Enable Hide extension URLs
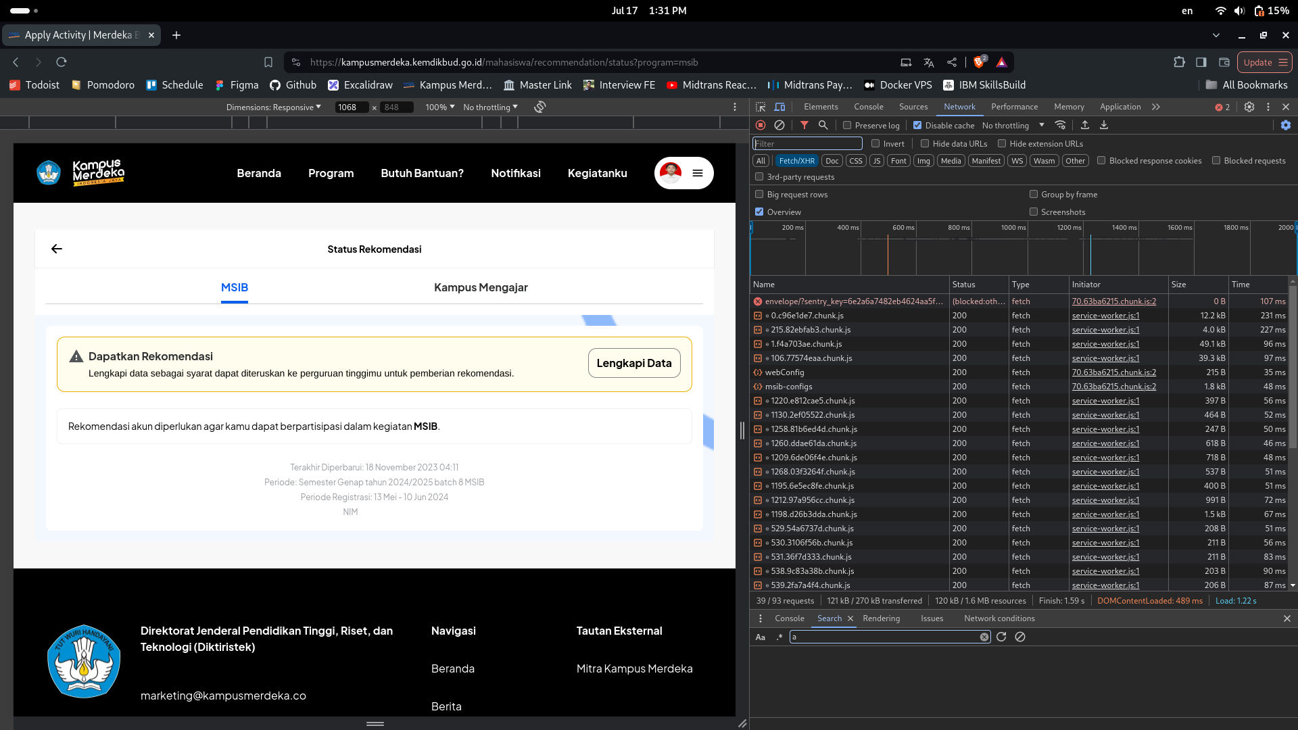 point(1002,143)
